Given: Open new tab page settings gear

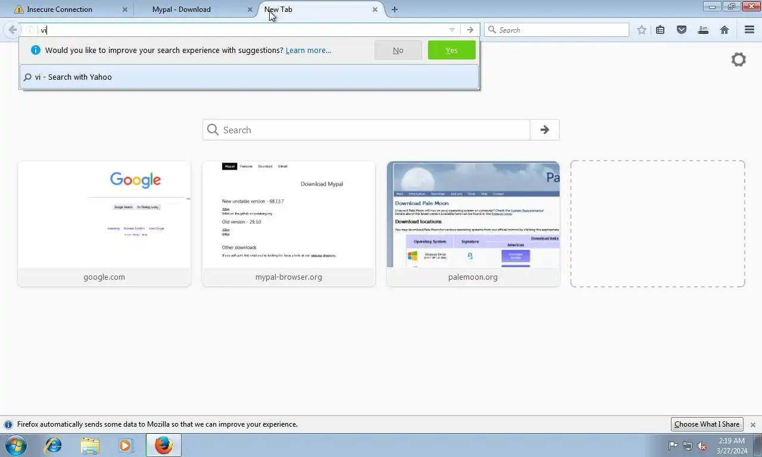Looking at the screenshot, I should click(x=738, y=60).
